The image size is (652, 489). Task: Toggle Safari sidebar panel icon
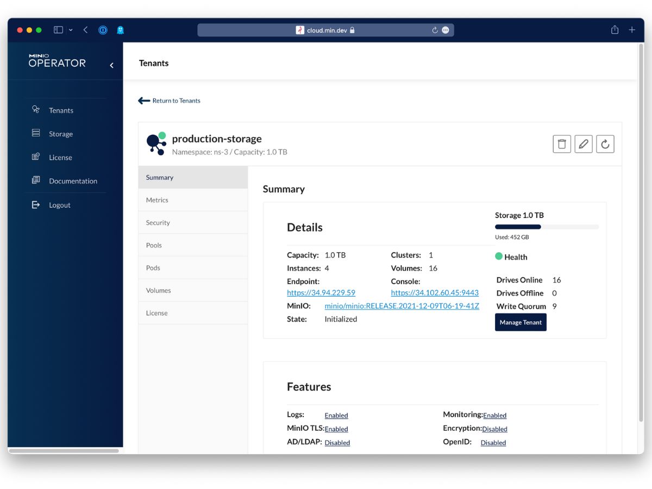(x=58, y=30)
